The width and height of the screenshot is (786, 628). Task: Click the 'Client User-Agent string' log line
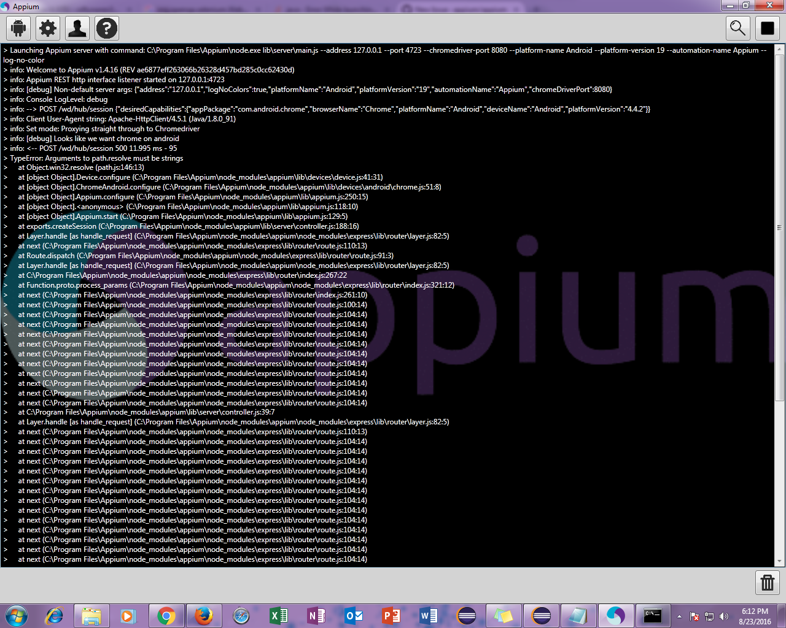(119, 119)
